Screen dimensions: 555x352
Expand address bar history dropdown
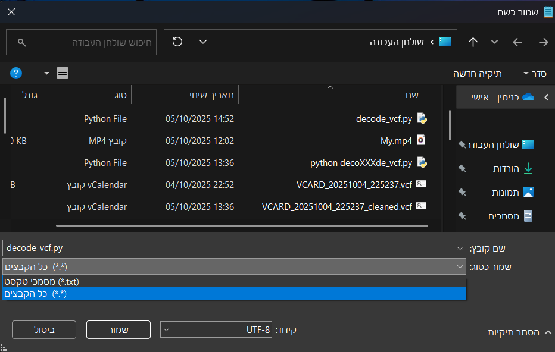203,42
